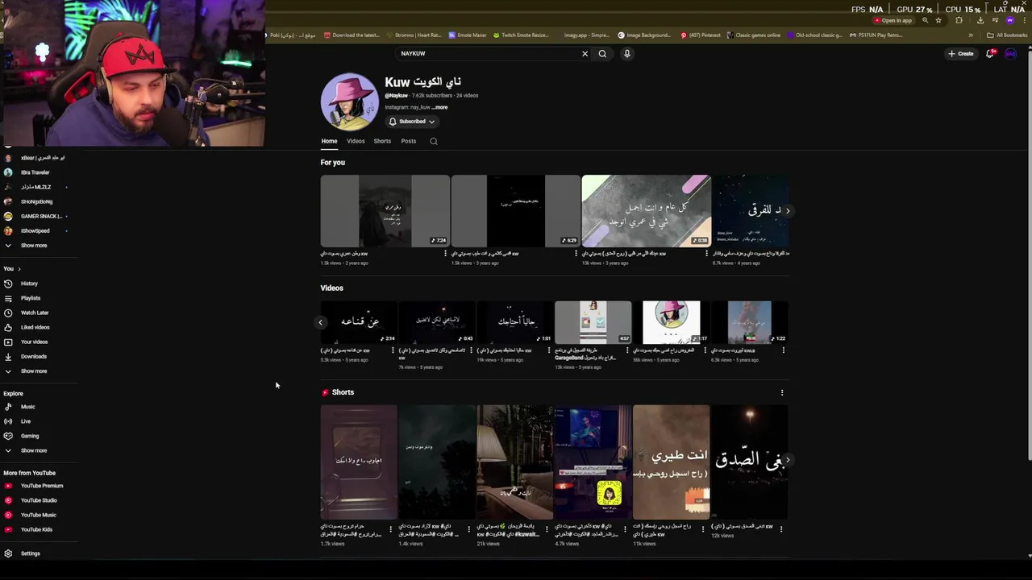The width and height of the screenshot is (1032, 580).
Task: Open Emote Maker bookmark
Action: point(468,35)
